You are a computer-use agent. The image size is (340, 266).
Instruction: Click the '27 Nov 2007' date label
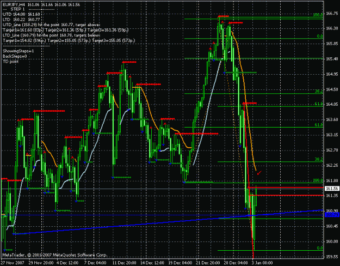click(13, 263)
